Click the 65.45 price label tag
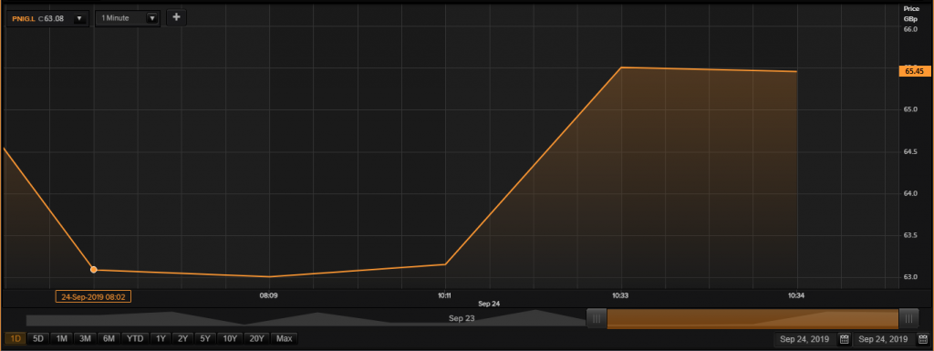 914,71
